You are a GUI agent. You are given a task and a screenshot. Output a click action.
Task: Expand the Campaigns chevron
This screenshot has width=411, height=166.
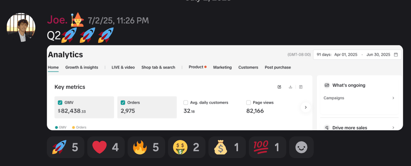(x=393, y=98)
